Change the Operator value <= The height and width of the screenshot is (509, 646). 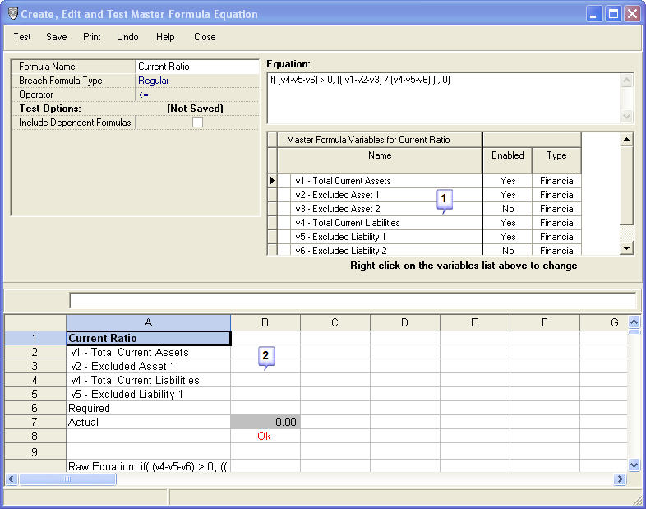coord(197,95)
